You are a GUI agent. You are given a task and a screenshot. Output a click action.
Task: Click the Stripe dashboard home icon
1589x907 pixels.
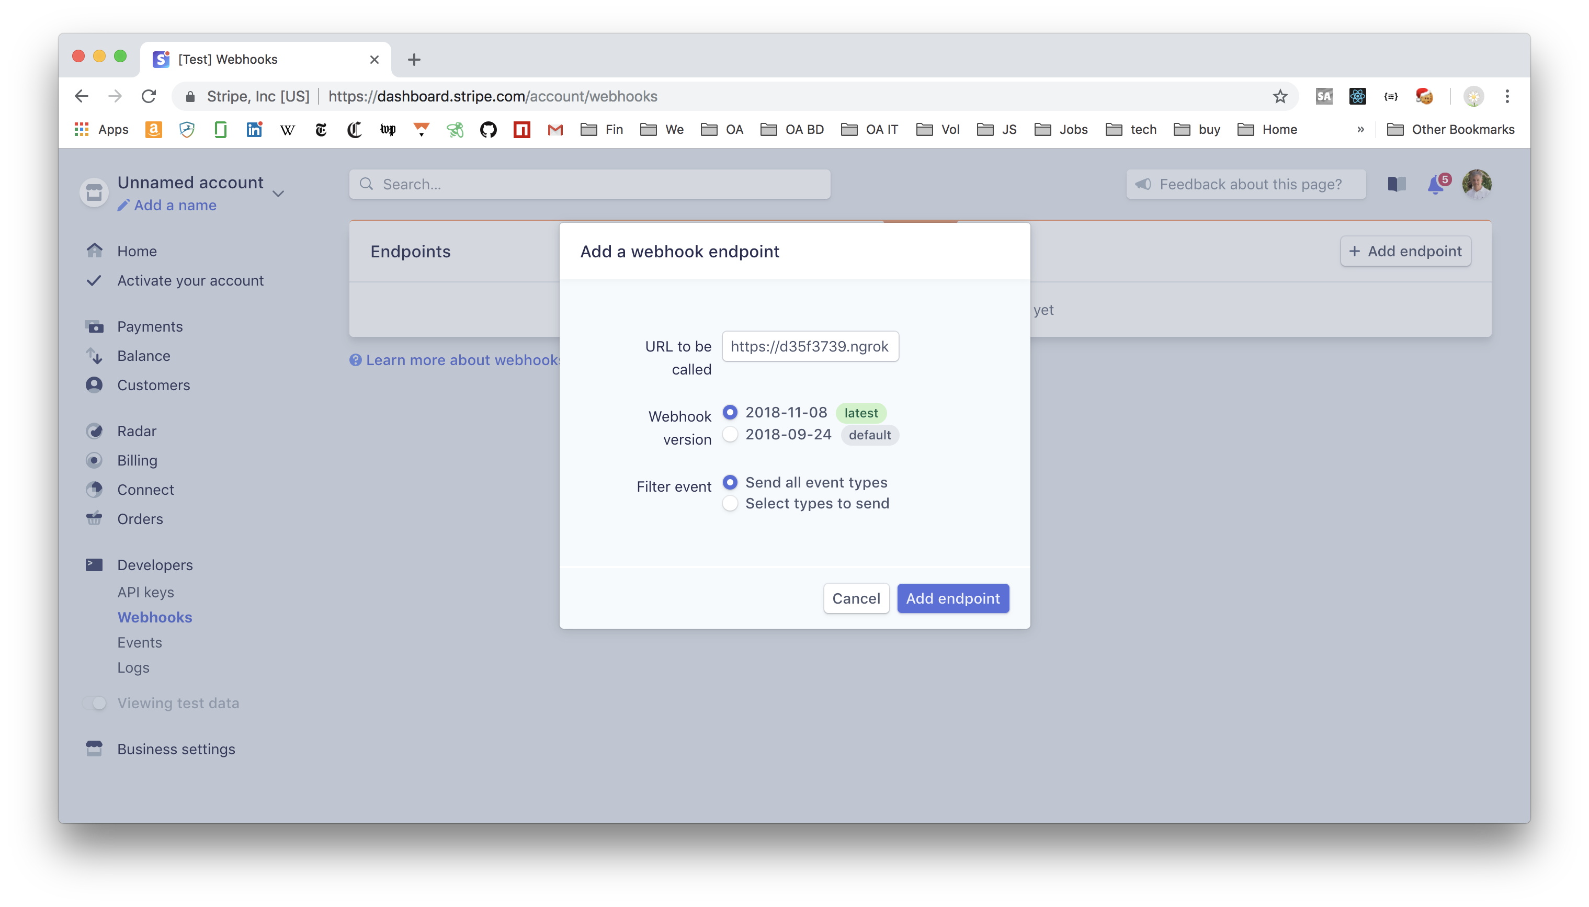pos(95,251)
